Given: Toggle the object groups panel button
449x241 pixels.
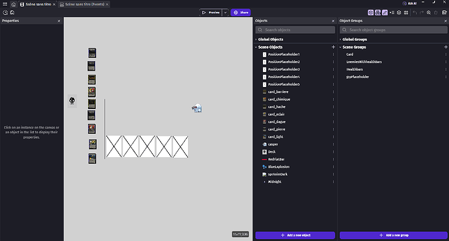Looking at the screenshot, I should click(377, 12).
